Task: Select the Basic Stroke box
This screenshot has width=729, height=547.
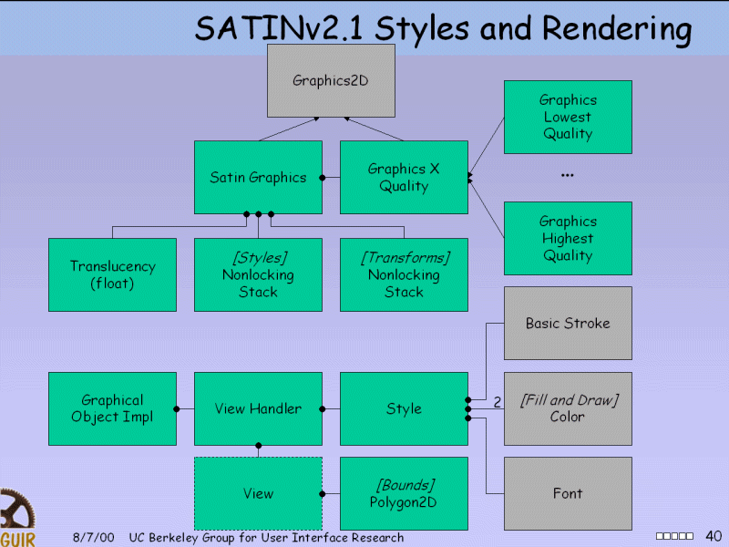Action: [x=568, y=323]
